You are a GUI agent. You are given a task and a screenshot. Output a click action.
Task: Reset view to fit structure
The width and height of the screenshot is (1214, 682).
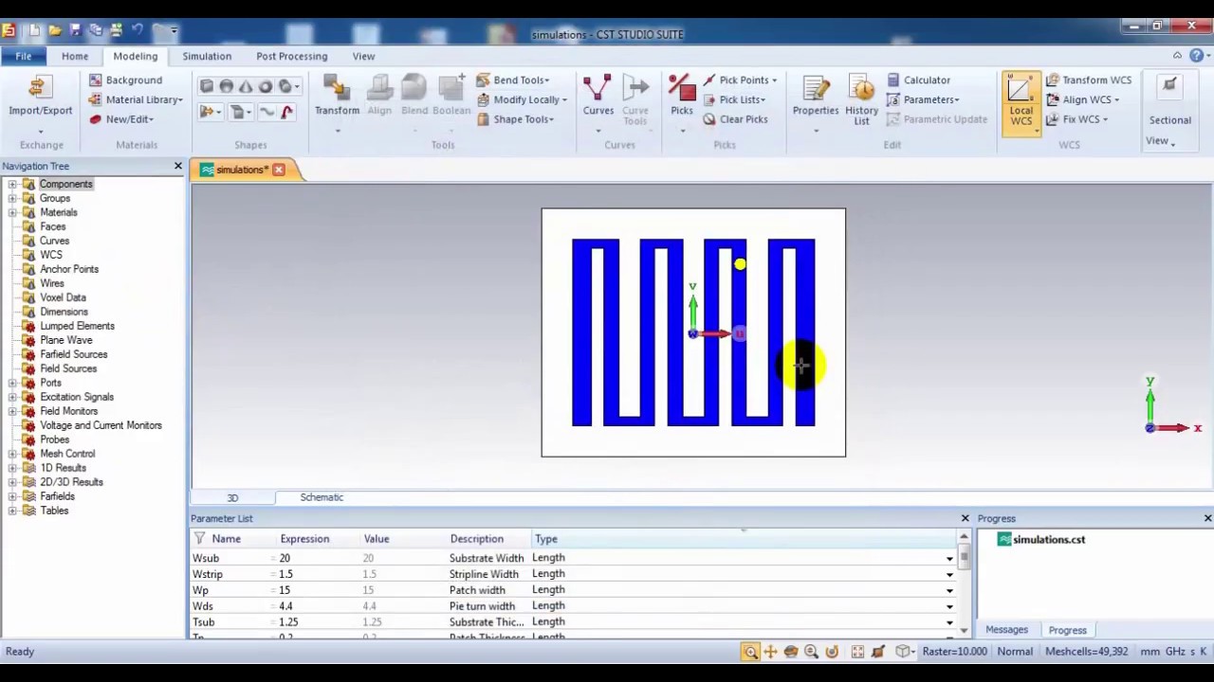[x=857, y=652]
